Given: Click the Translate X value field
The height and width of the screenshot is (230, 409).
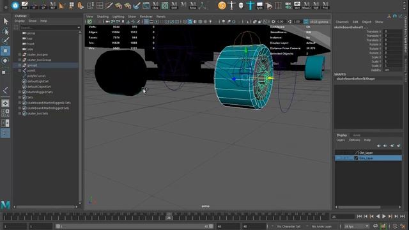Looking at the screenshot, I should (x=393, y=31).
